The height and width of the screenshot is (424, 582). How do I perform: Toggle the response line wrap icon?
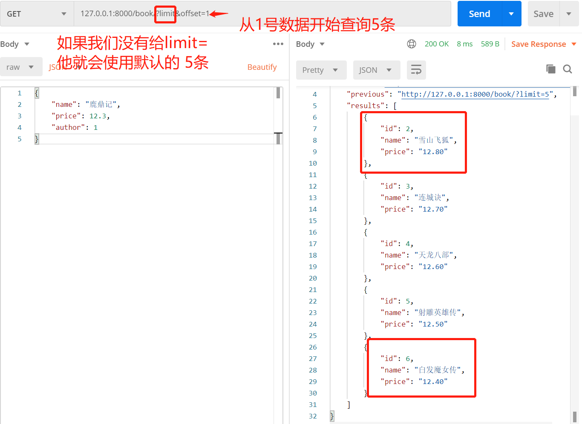tap(416, 70)
